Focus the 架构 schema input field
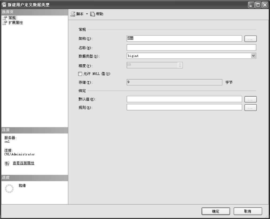The height and width of the screenshot is (219, 270). [x=184, y=38]
